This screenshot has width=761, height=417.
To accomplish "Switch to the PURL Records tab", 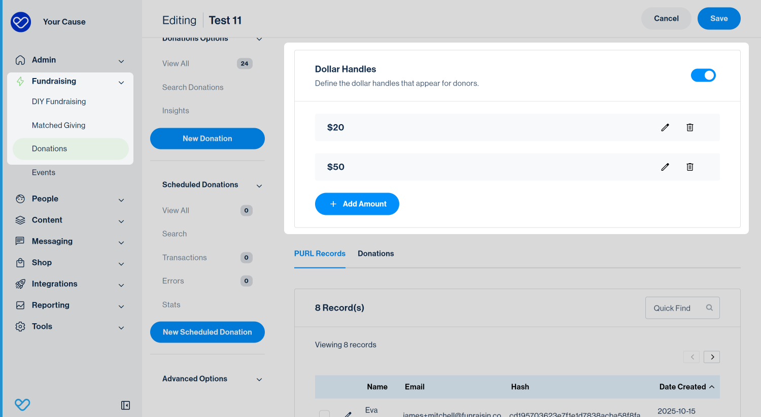I will click(x=320, y=253).
